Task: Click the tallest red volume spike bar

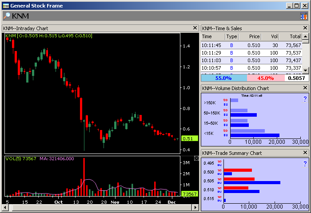Action: 84,177
